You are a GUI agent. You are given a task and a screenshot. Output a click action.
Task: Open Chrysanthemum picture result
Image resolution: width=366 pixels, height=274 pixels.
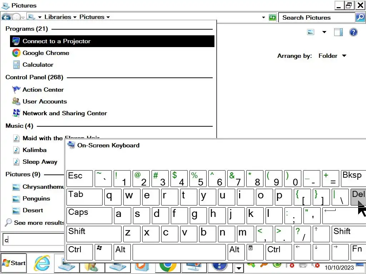(38, 187)
